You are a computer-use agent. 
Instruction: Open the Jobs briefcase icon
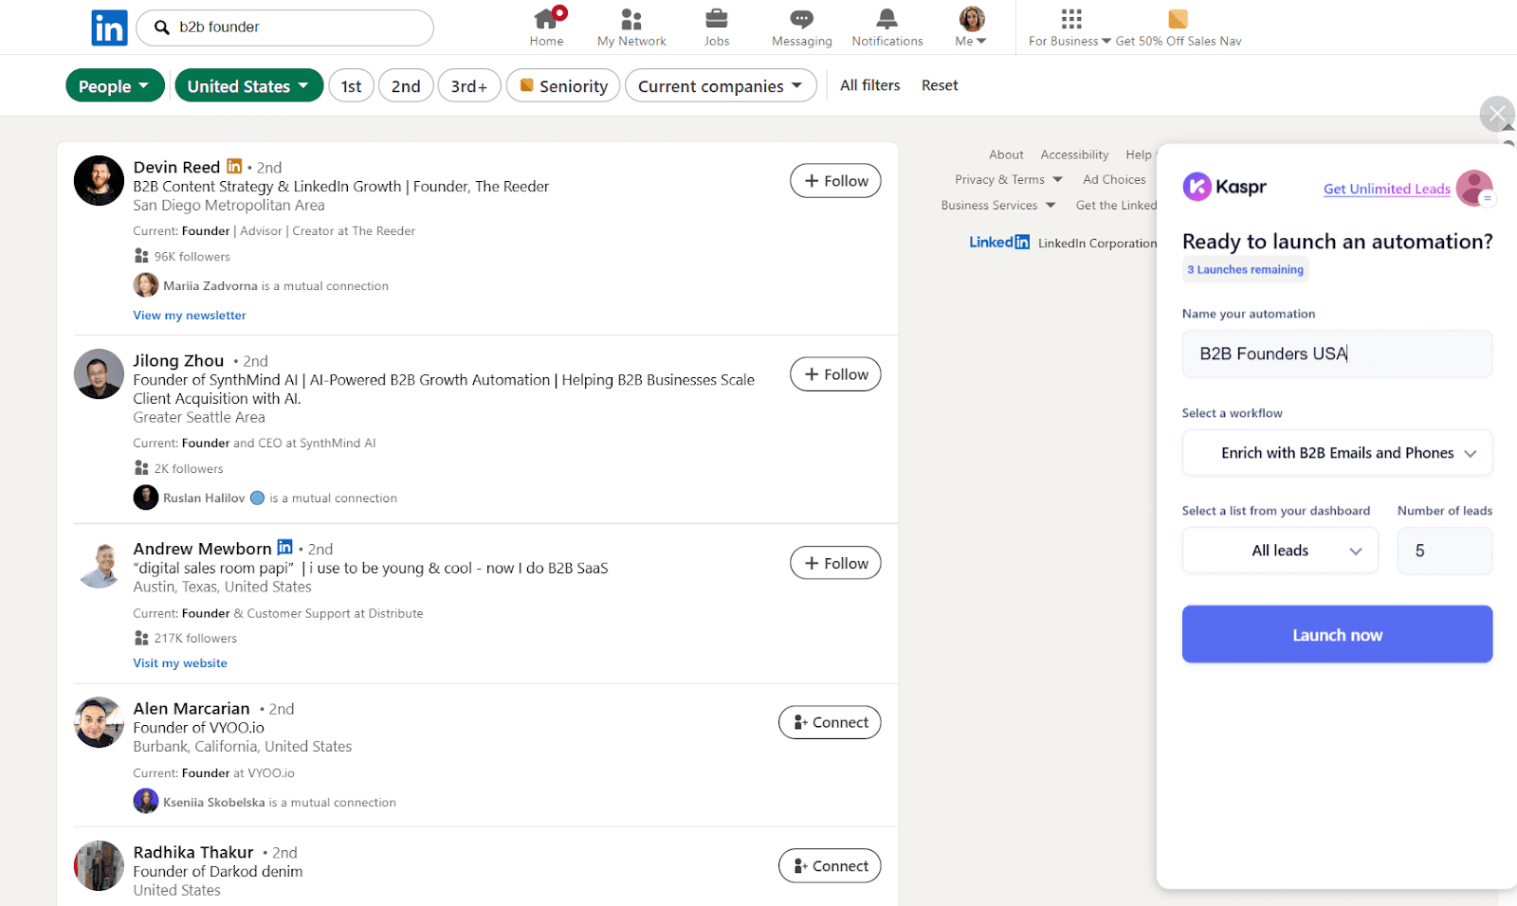(717, 19)
